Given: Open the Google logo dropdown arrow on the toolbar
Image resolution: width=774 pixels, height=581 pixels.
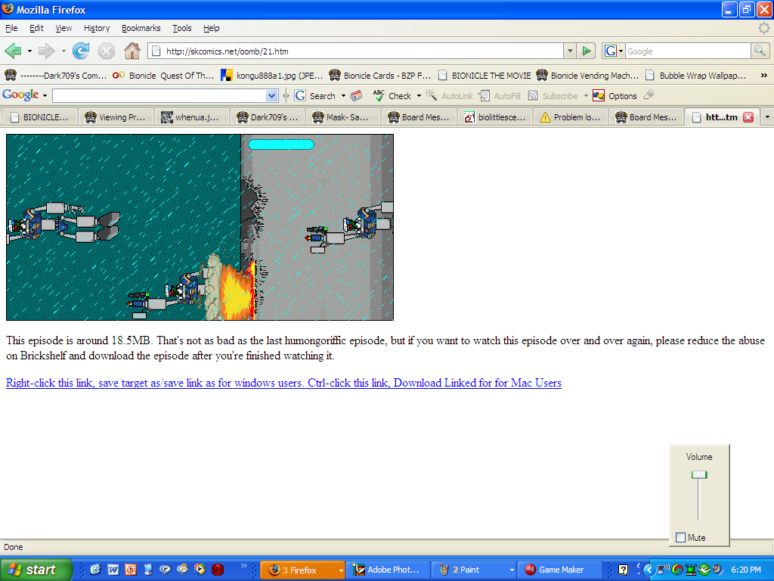Looking at the screenshot, I should (x=45, y=95).
